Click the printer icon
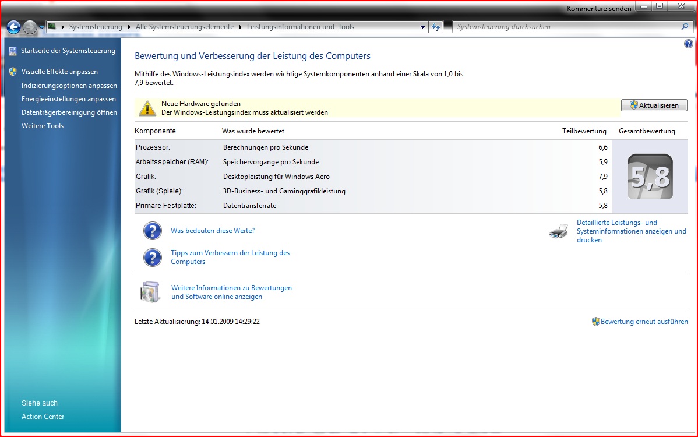 coord(559,231)
